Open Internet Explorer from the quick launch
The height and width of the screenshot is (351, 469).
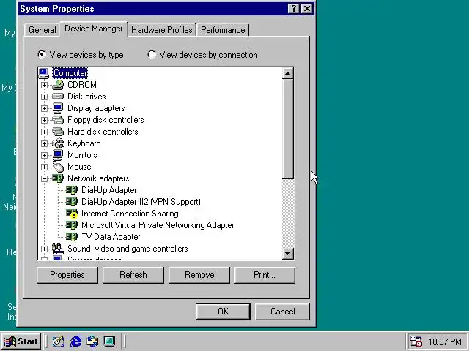[75, 341]
